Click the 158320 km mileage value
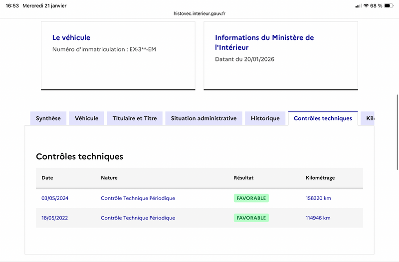399x262 pixels. click(x=318, y=198)
